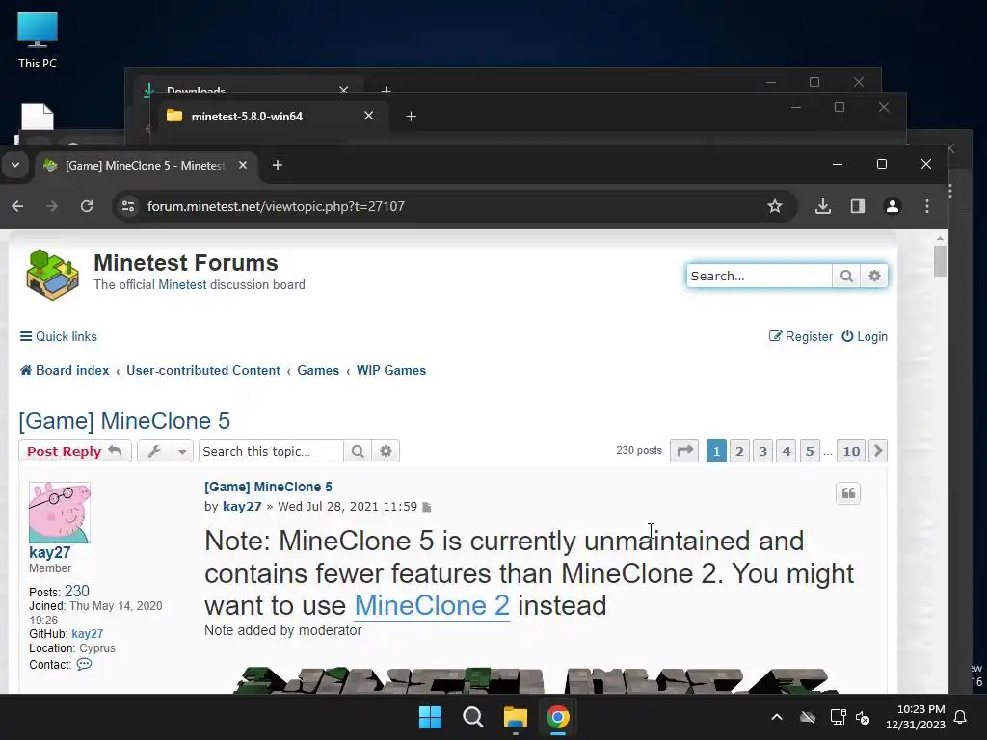The height and width of the screenshot is (740, 987).
Task: Close the MineClone 5 tab
Action: click(x=243, y=165)
